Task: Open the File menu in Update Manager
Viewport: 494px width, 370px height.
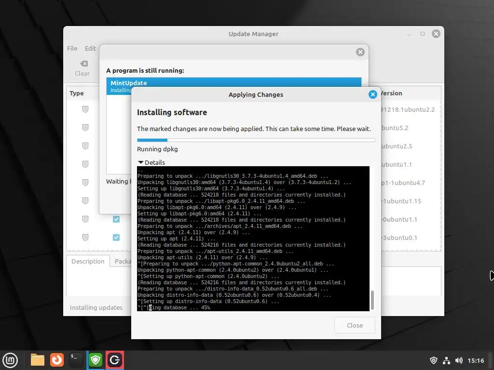Action: tap(72, 49)
